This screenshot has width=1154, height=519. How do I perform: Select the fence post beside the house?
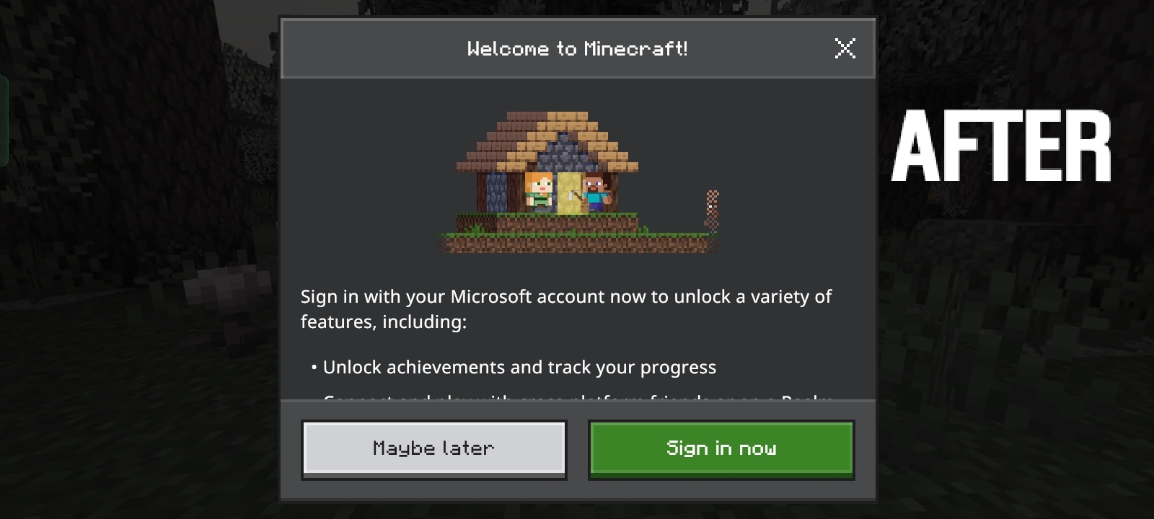click(x=712, y=210)
